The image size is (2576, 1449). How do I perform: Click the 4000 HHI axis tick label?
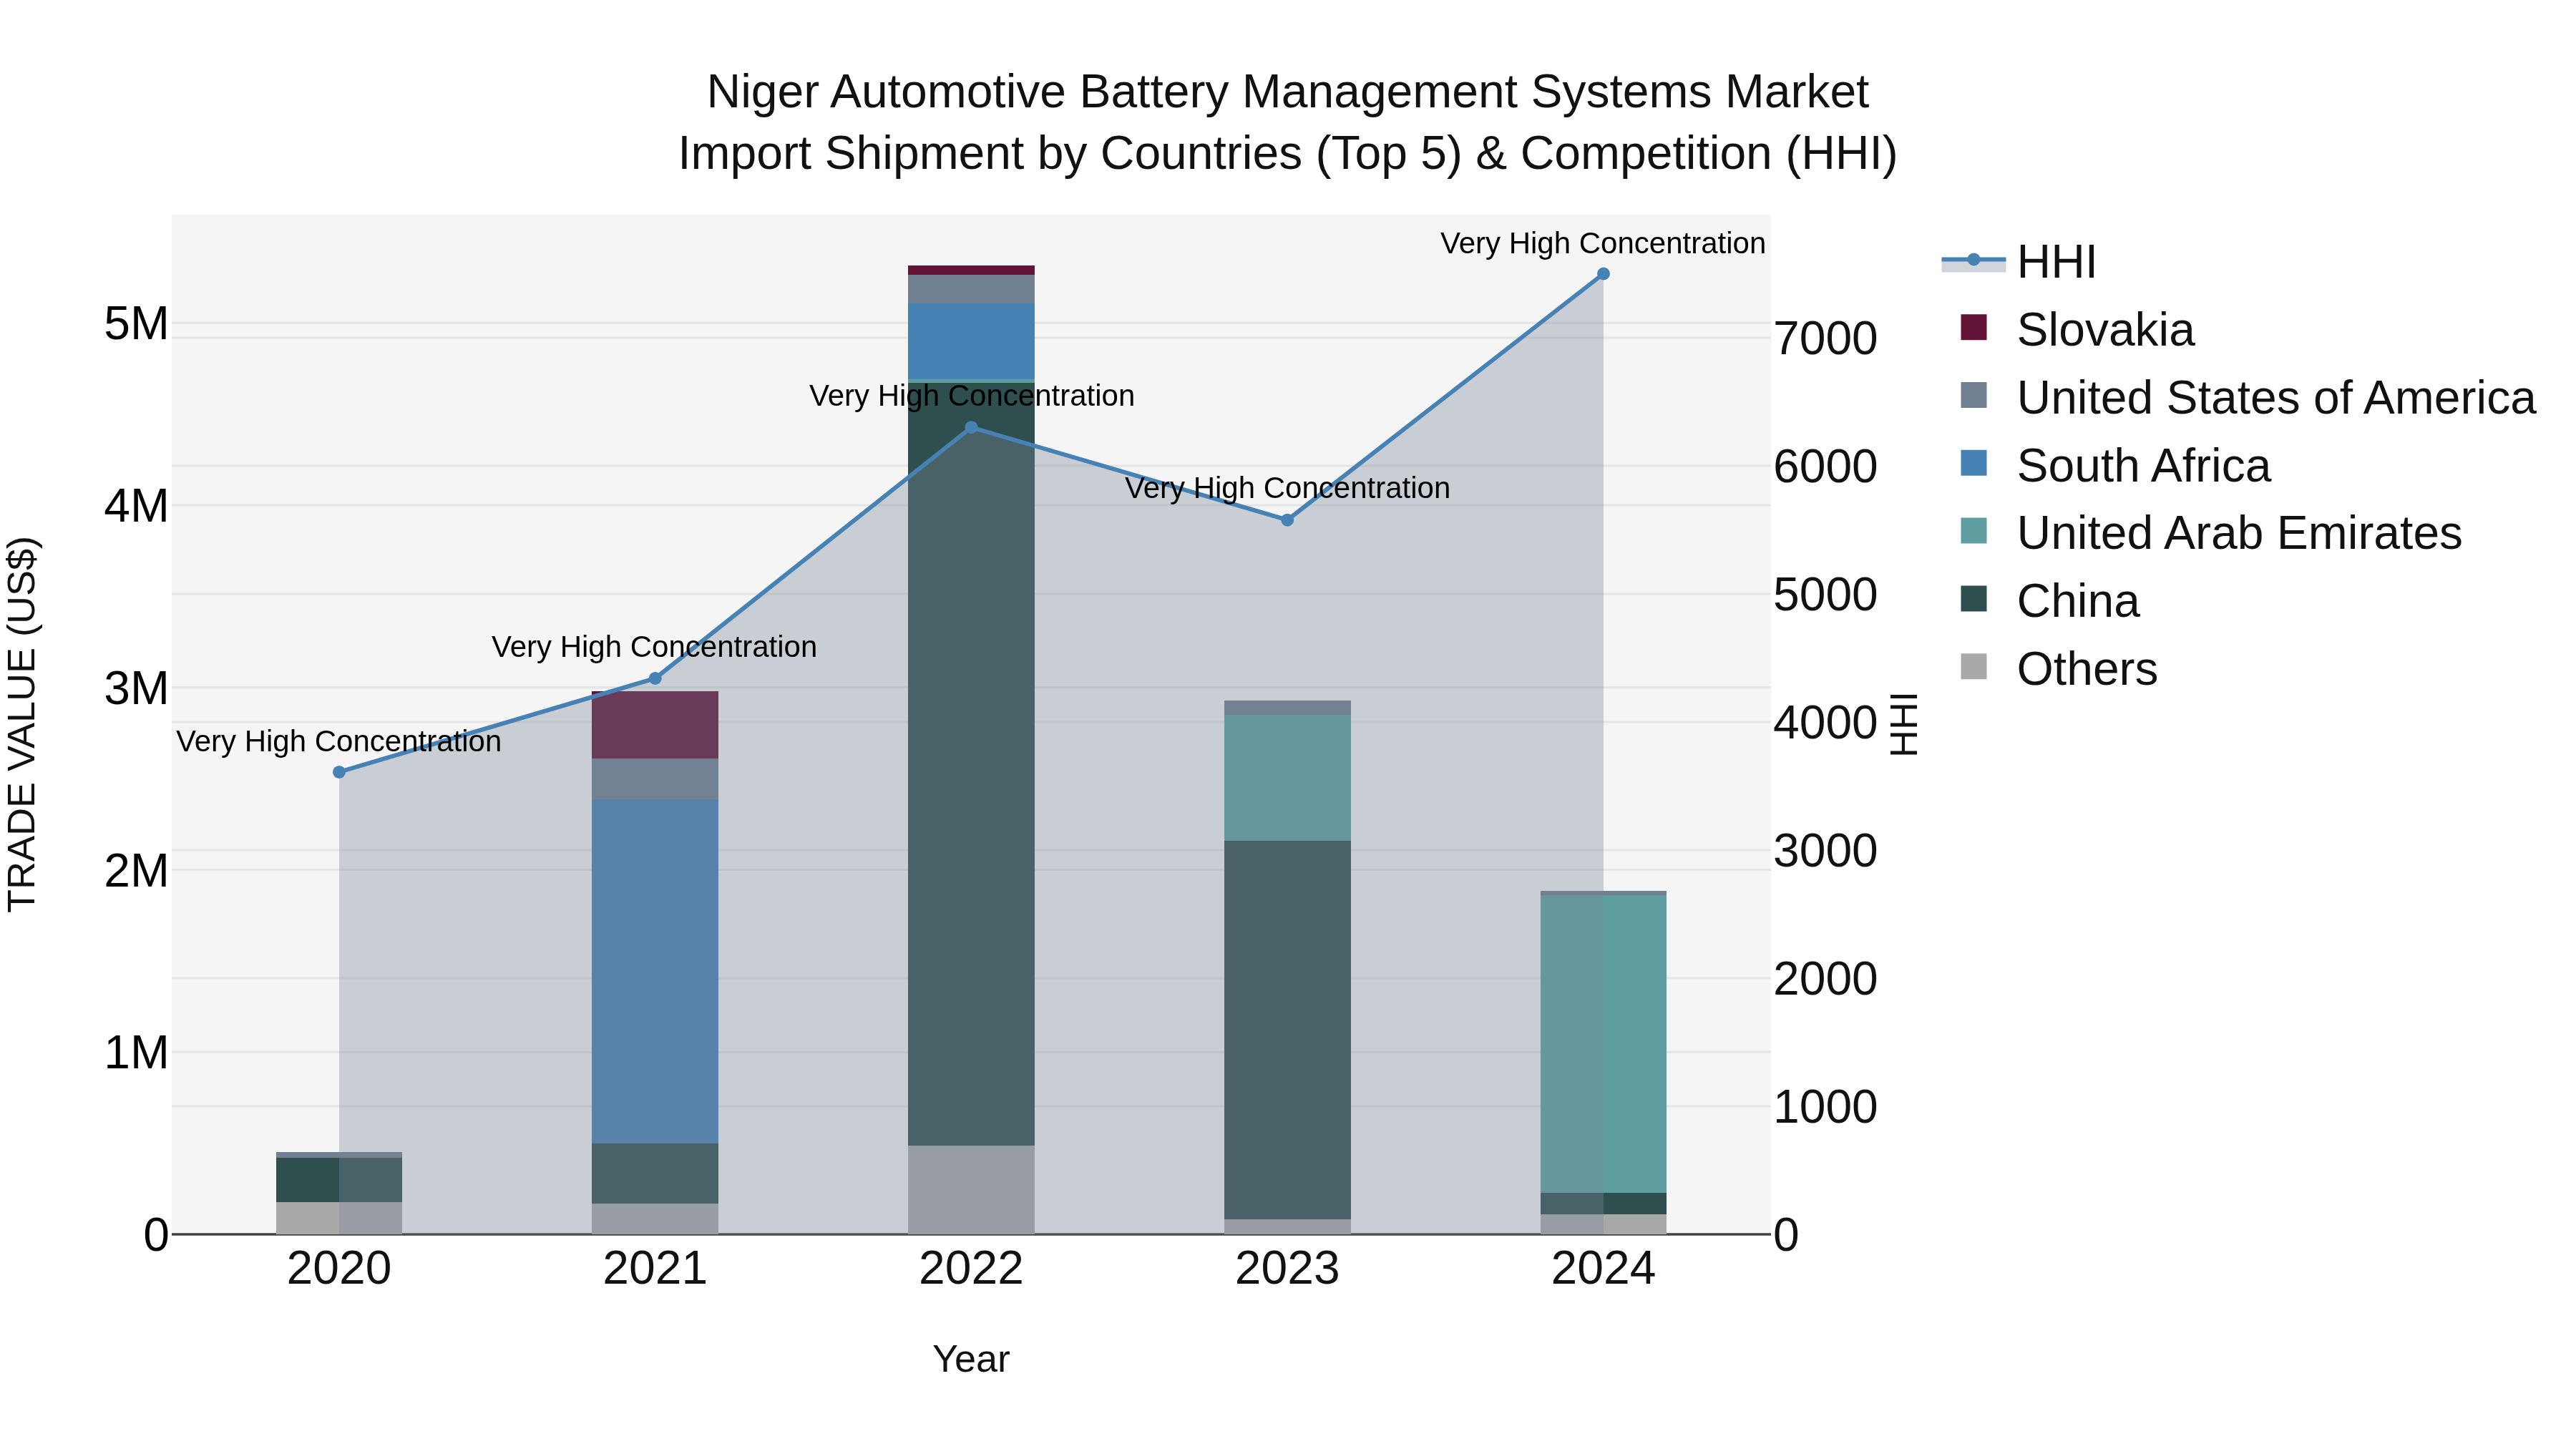pos(1825,723)
